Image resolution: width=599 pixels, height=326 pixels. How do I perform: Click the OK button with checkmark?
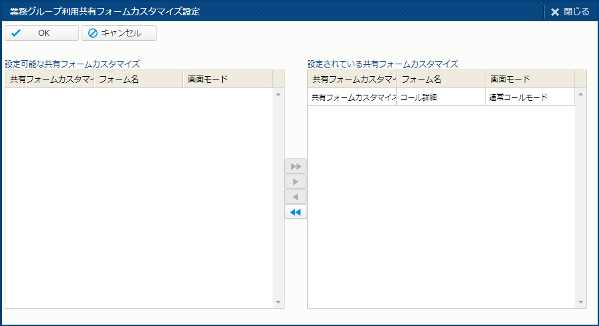[42, 33]
